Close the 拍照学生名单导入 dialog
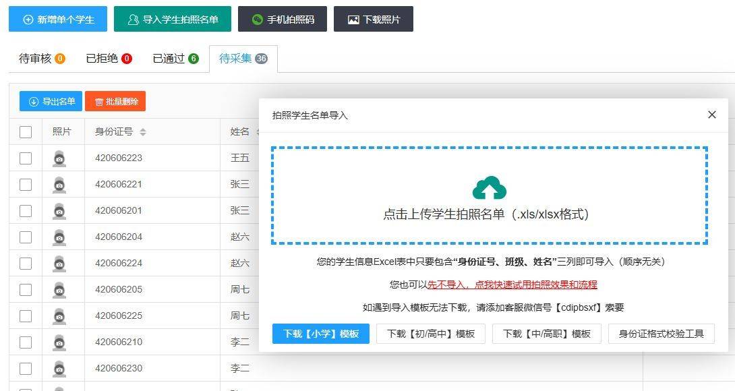 coord(711,115)
